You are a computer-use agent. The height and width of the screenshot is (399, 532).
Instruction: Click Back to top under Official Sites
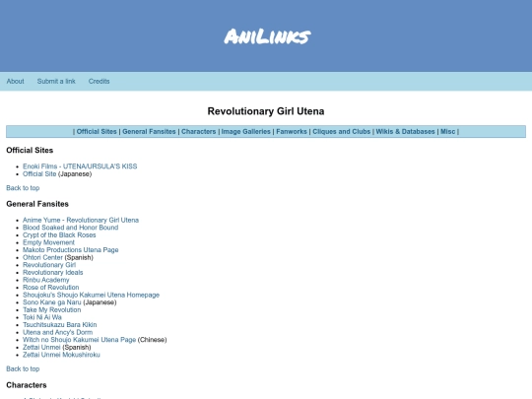pos(23,188)
